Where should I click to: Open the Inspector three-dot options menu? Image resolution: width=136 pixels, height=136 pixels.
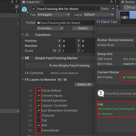tap(116, 2)
